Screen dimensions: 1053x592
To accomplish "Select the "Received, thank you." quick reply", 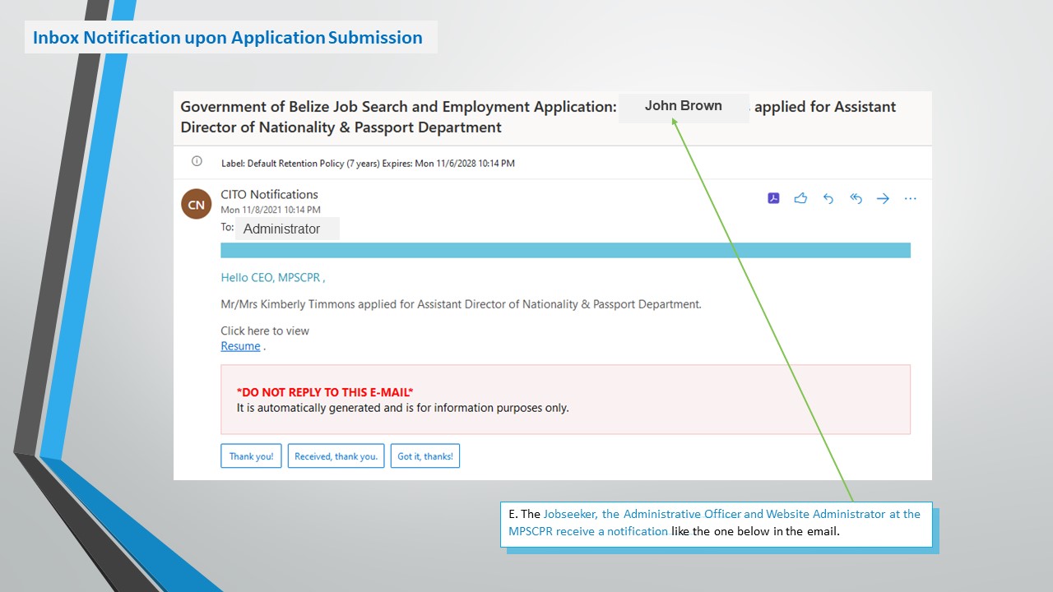I will point(336,456).
